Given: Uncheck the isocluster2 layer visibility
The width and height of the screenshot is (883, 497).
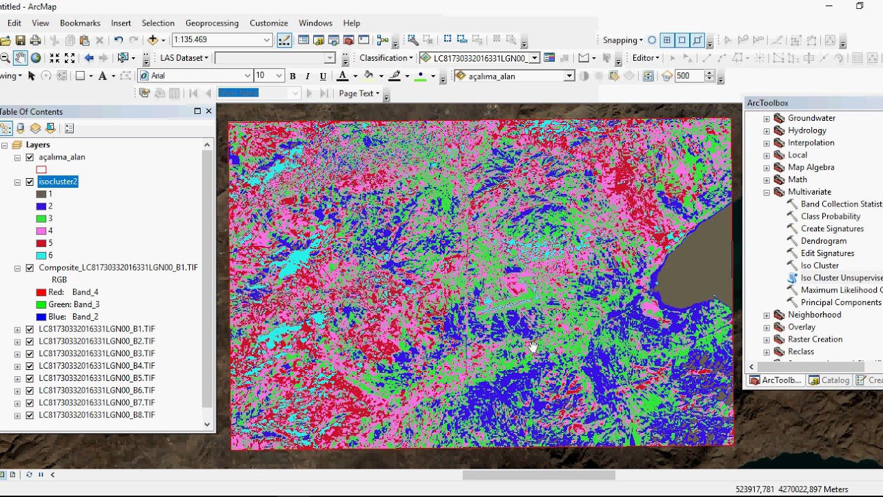Looking at the screenshot, I should coord(30,182).
